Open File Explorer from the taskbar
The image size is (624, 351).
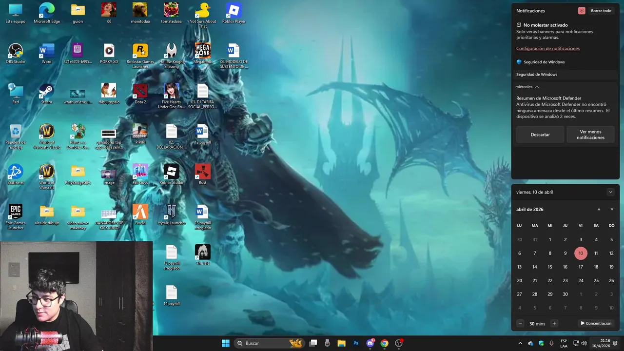(x=341, y=343)
